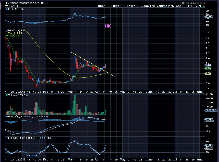Image resolution: width=219 pixels, height=162 pixels.
Task: Click the Close 1.13 quote value
Action: [x=148, y=6]
